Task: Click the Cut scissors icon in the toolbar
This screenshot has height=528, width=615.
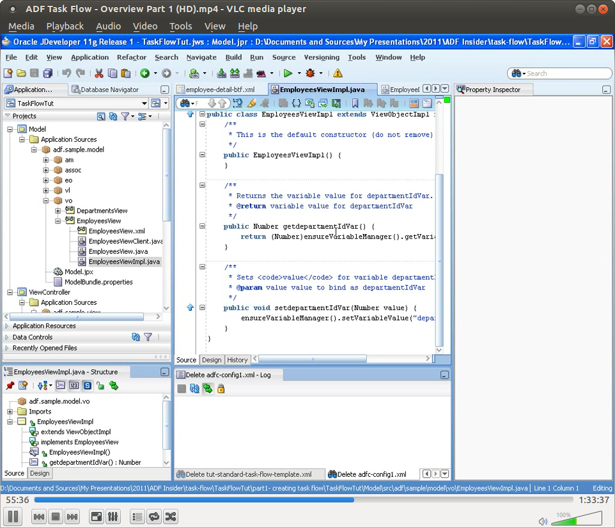Action: [x=98, y=73]
